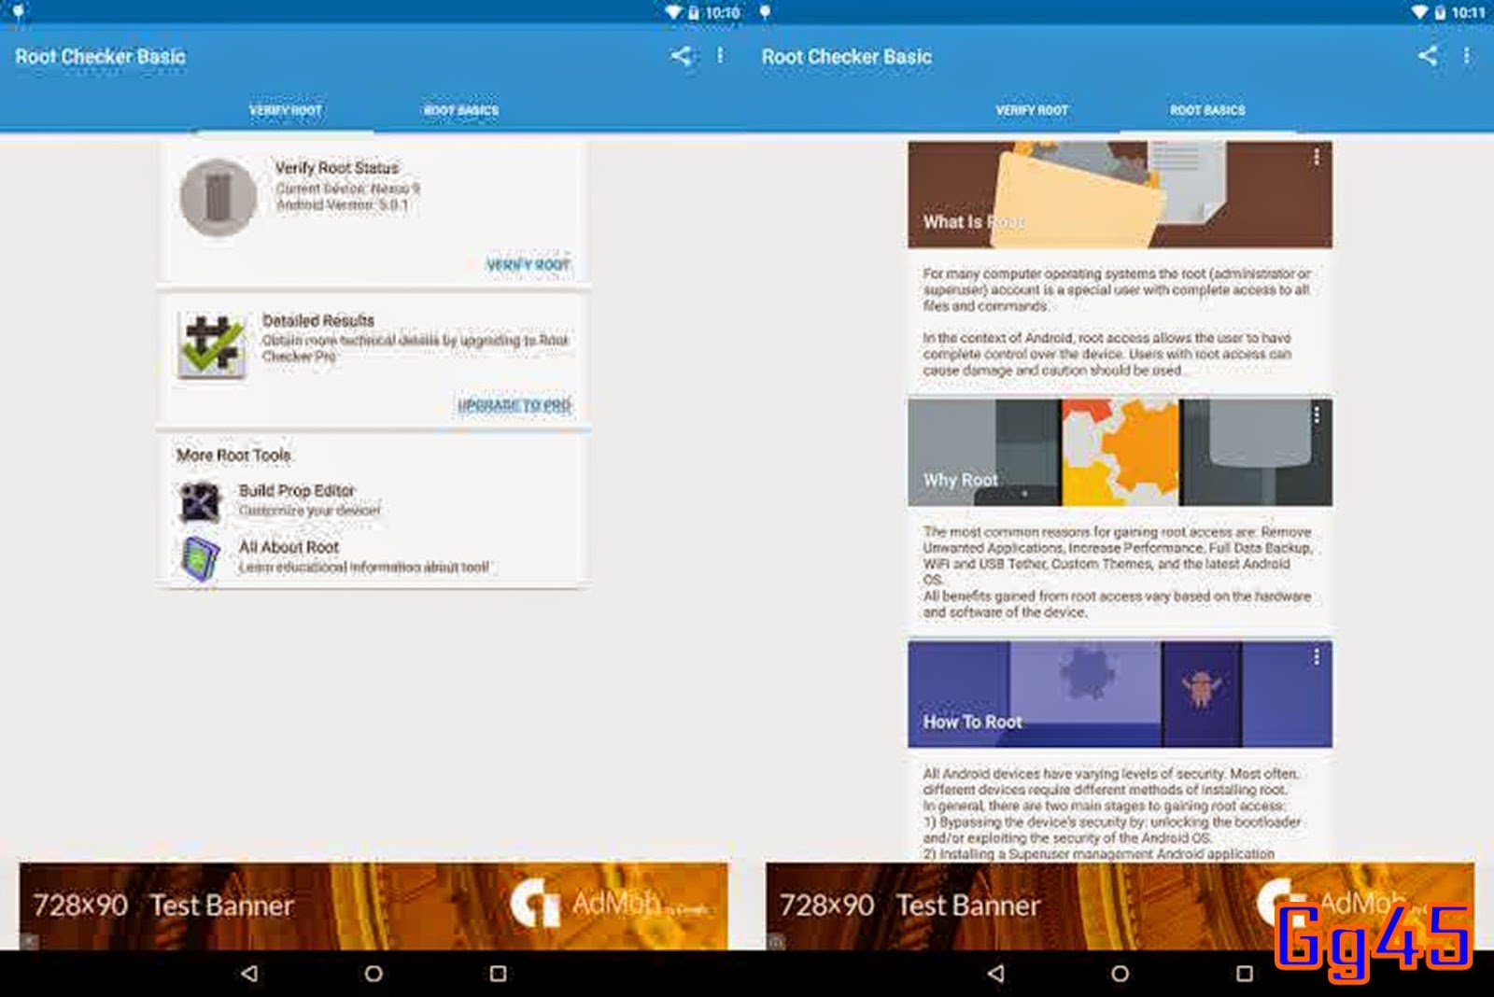1494x997 pixels.
Task: Tap the Wi-Fi status icon on the left screen
Action: [673, 12]
